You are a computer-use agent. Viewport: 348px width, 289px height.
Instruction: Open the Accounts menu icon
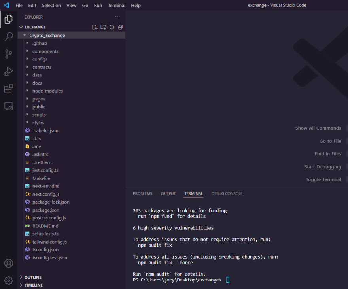(x=8, y=263)
